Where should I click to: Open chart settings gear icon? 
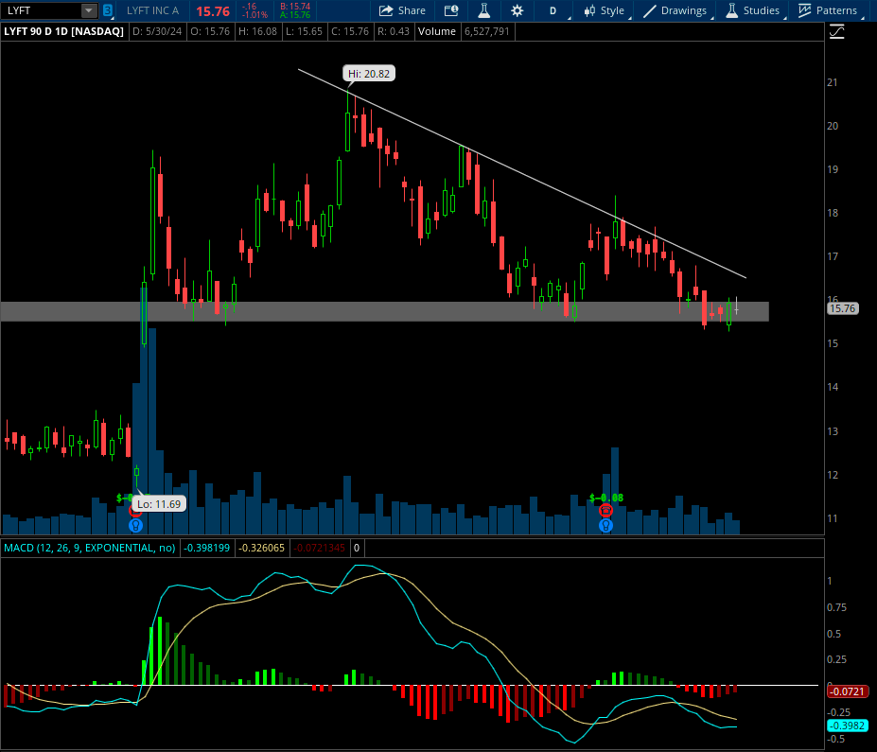point(517,10)
